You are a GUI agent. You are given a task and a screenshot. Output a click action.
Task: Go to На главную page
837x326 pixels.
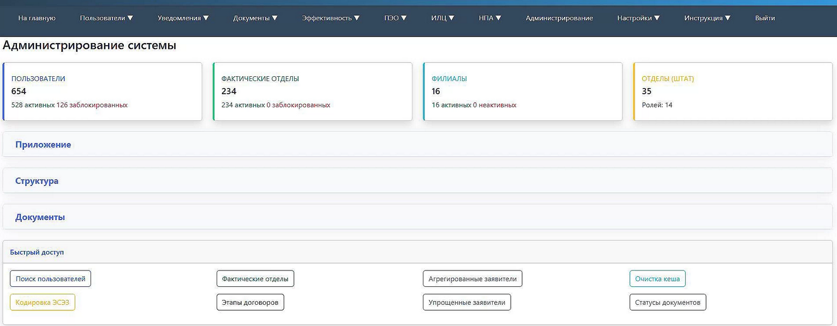click(37, 18)
